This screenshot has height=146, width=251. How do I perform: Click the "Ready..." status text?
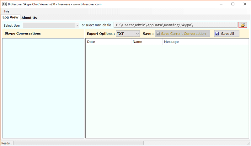click(7, 143)
